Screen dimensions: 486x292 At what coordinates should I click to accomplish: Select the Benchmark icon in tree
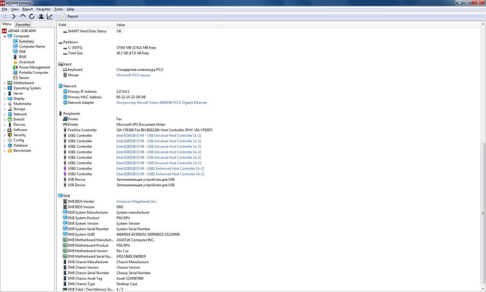(10, 151)
